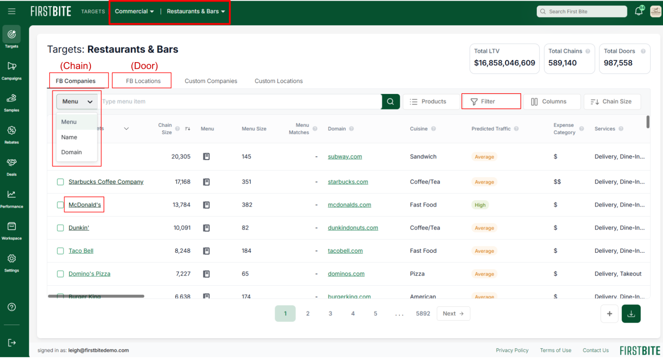View Performance from the sidebar
Image resolution: width=663 pixels, height=360 pixels.
[11, 199]
